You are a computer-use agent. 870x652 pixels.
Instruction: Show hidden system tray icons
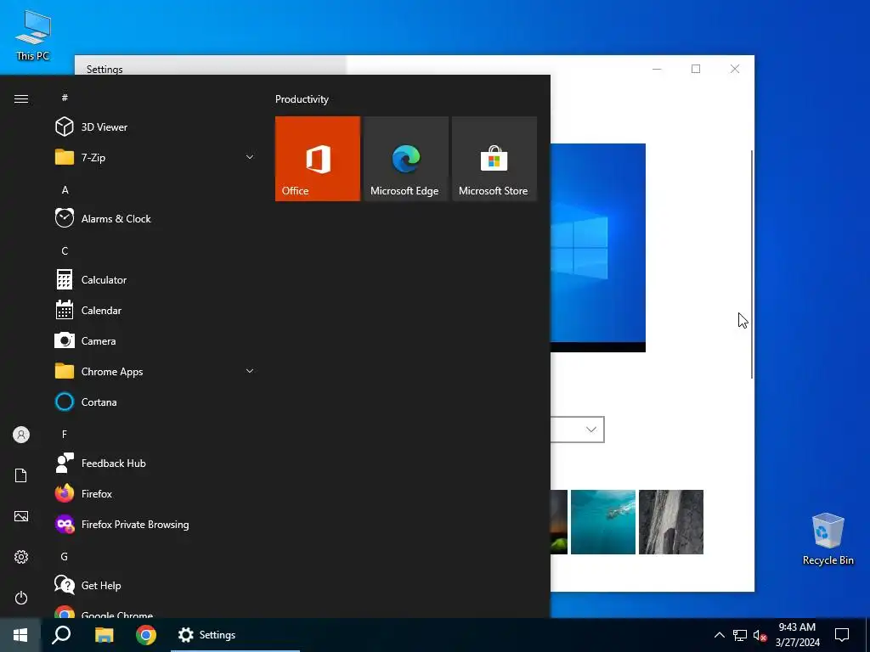(719, 635)
